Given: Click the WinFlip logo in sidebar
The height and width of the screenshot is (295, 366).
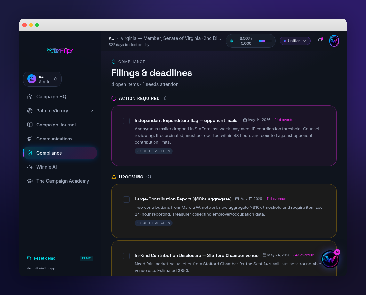Looking at the screenshot, I should [x=60, y=50].
